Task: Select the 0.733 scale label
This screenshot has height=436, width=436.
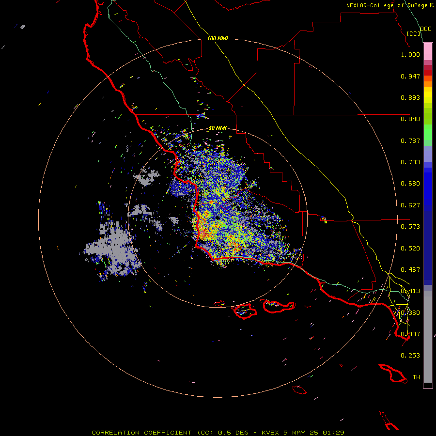Action: click(410, 162)
